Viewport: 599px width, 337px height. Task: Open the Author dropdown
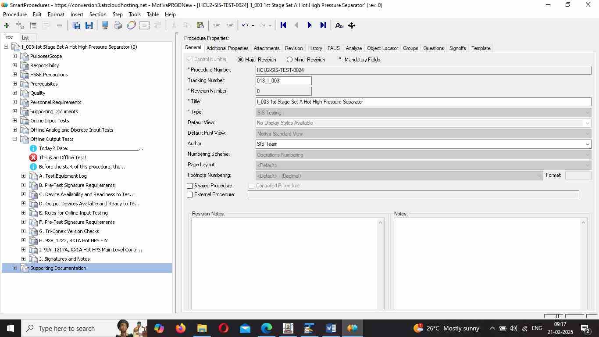[587, 144]
